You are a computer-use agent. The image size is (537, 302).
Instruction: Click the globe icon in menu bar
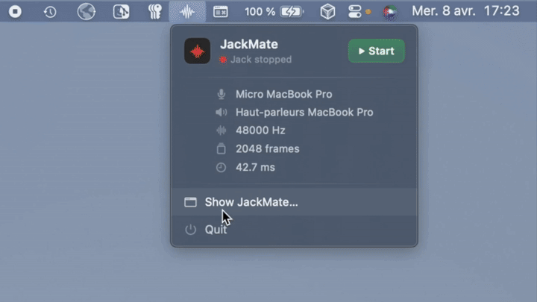point(86,12)
